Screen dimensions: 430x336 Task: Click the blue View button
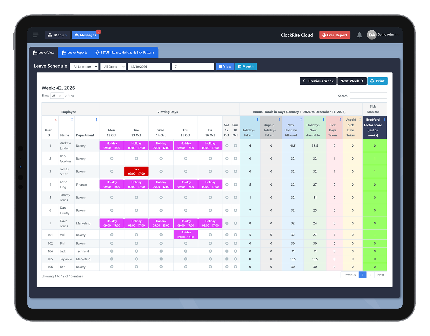point(225,67)
